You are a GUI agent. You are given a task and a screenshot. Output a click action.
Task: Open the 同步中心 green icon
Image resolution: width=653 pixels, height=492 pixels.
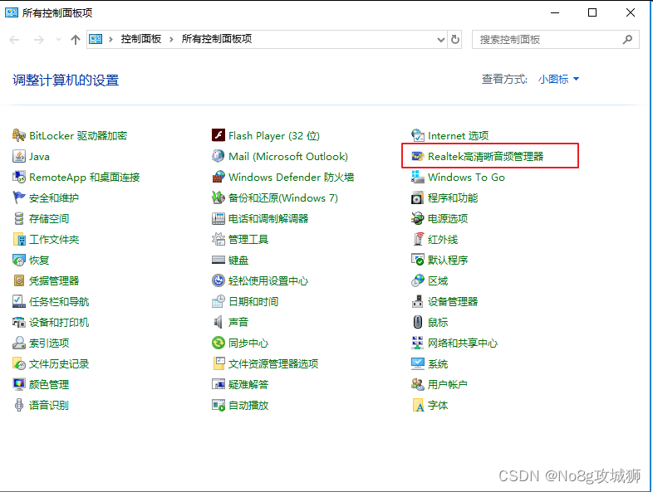[x=218, y=343]
